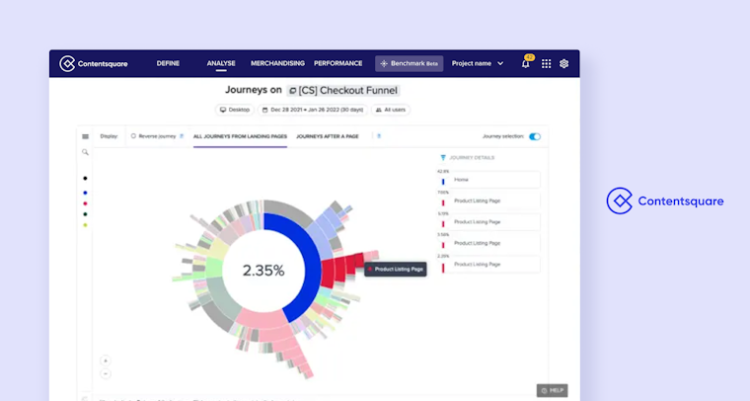Open the Analyse menu
This screenshot has width=750, height=401.
pos(221,63)
